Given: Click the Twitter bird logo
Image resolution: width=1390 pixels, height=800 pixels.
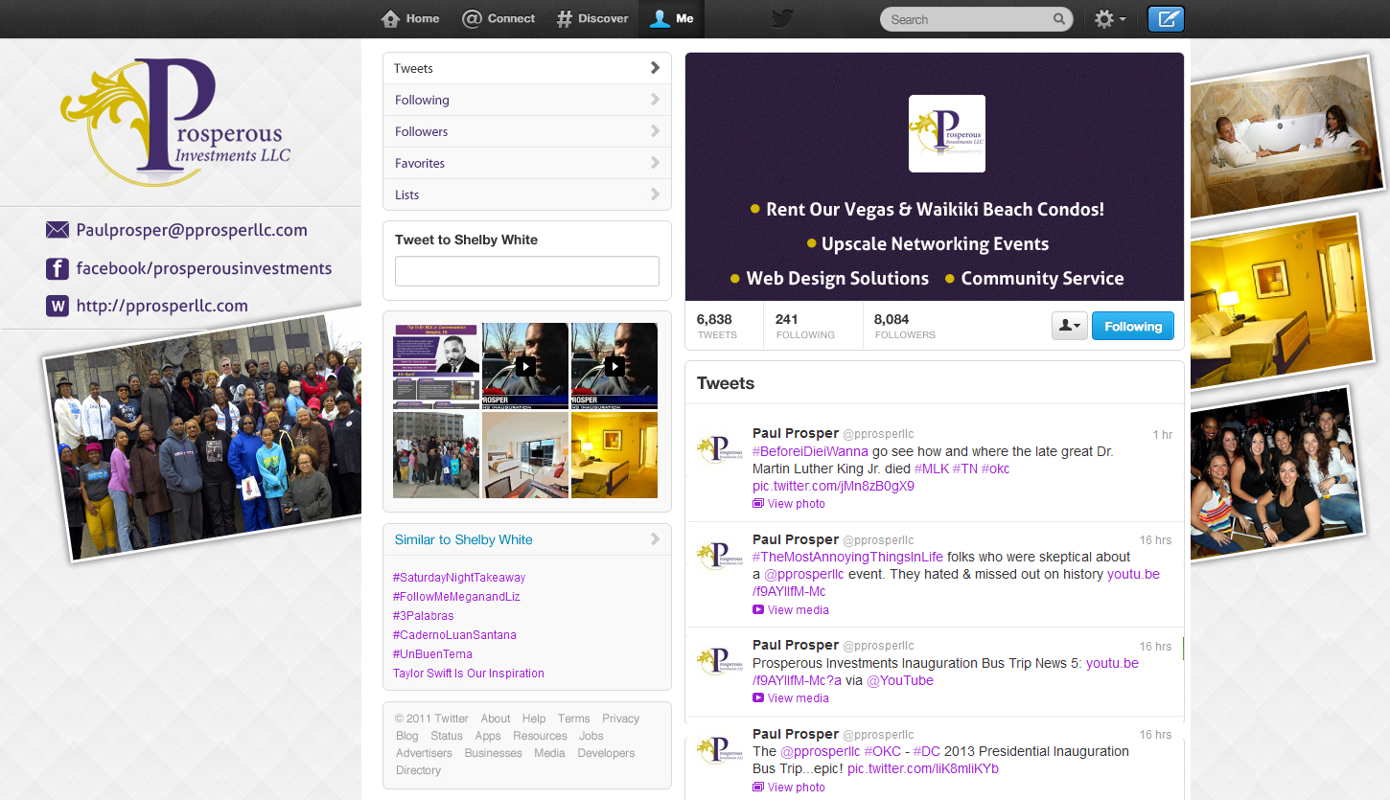Looking at the screenshot, I should click(x=782, y=19).
